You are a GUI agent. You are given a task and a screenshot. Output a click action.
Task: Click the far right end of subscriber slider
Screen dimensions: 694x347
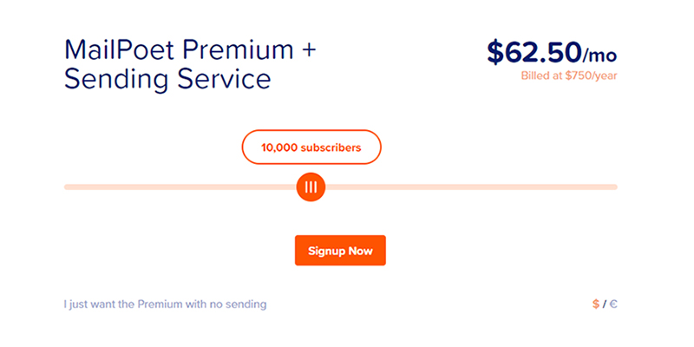[613, 187]
